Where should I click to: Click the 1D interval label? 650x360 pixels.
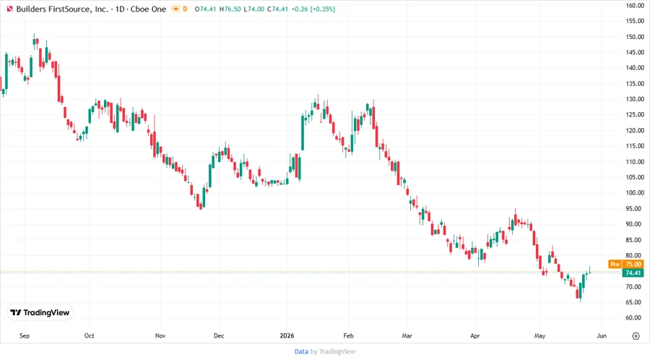(120, 9)
